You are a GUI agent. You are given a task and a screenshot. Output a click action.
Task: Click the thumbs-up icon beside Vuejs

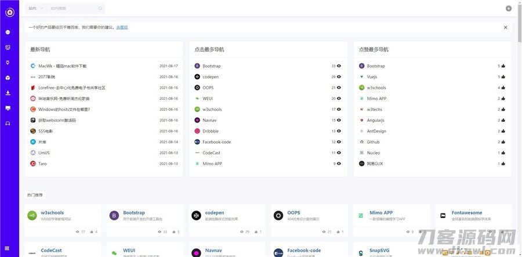tap(503, 77)
